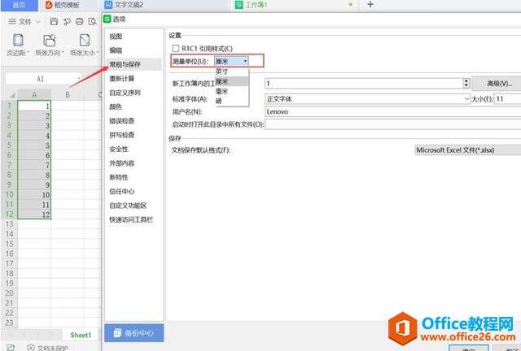This screenshot has width=521, height=351.
Task: Click cell containing 12 in column A
Action: coord(34,214)
